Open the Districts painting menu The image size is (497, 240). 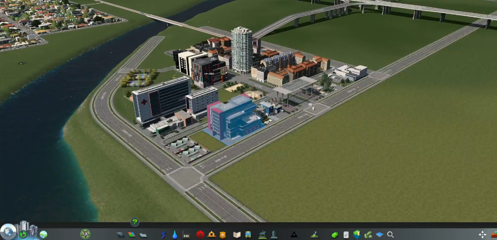point(143,235)
